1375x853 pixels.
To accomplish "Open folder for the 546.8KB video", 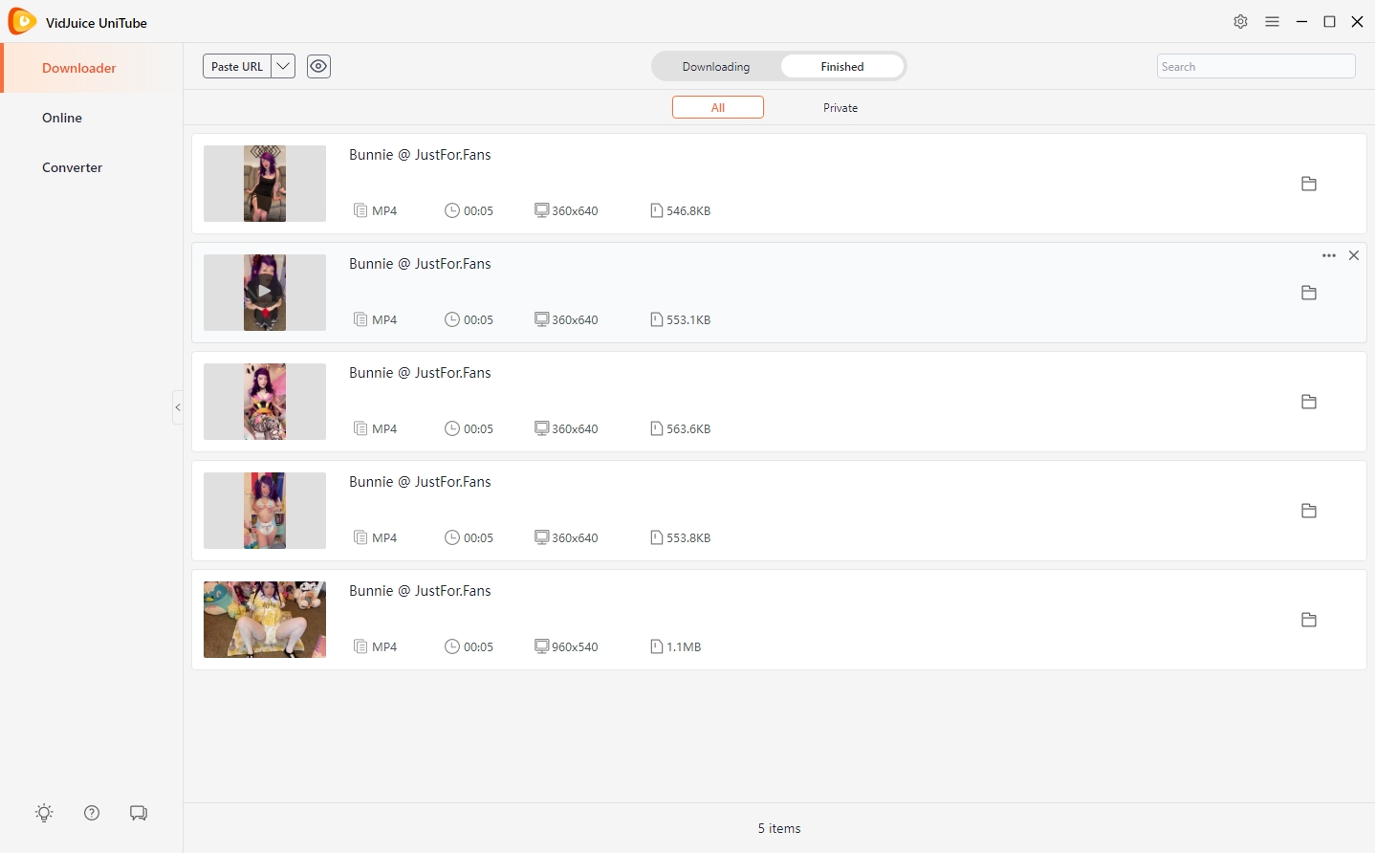I will coord(1309,184).
